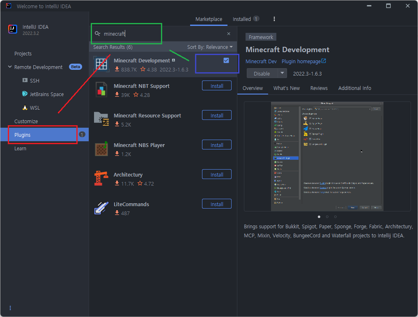The width and height of the screenshot is (418, 317).
Task: Uncheck the Minecraft Development enabled checkbox
Action: 226,60
